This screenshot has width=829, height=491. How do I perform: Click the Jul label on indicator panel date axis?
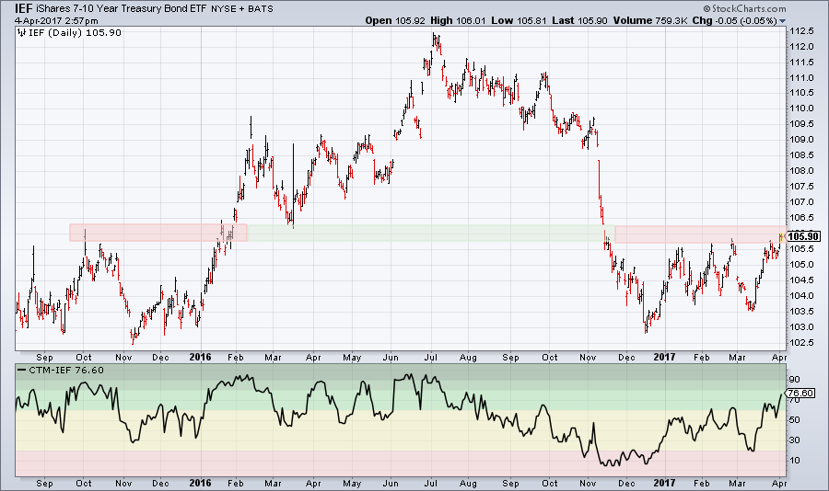[431, 483]
